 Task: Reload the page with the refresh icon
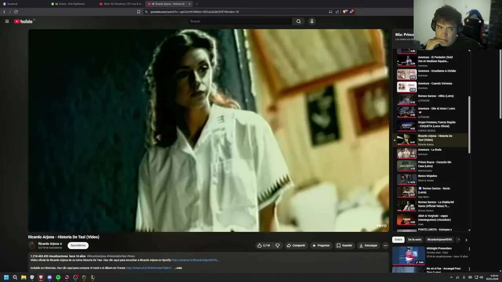tap(16, 12)
